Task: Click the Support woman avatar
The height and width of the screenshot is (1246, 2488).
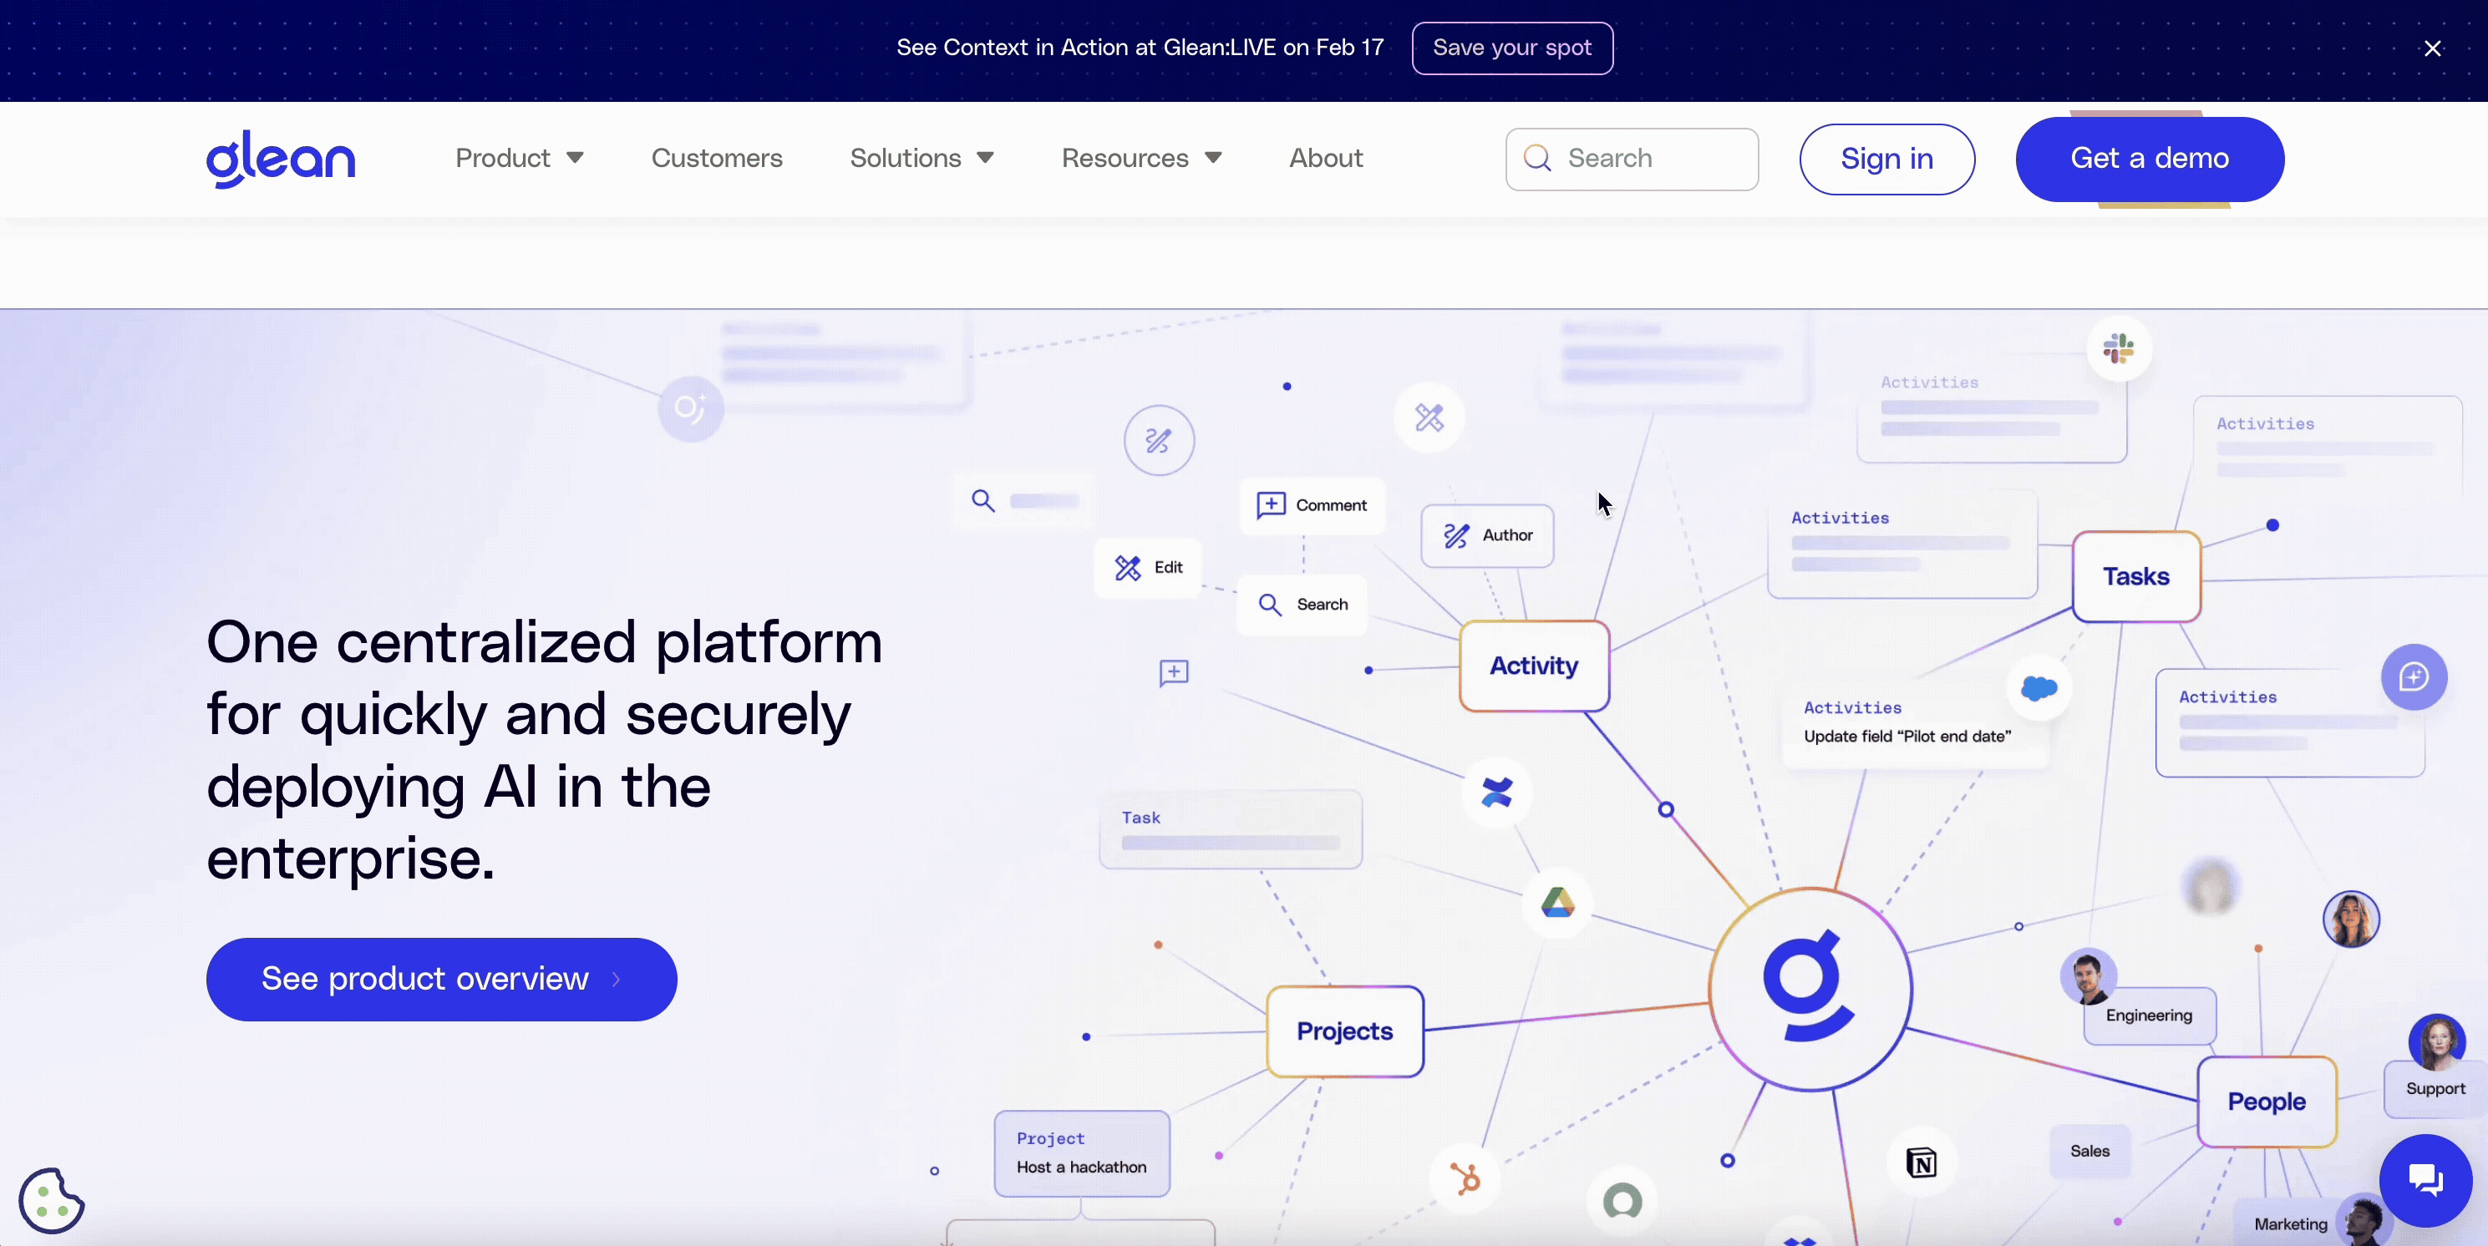Action: [2437, 1042]
